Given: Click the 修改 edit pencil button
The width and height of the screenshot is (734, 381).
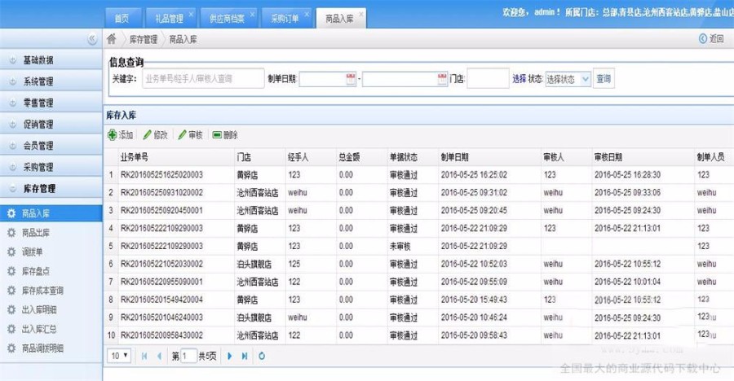Looking at the screenshot, I should pos(156,135).
